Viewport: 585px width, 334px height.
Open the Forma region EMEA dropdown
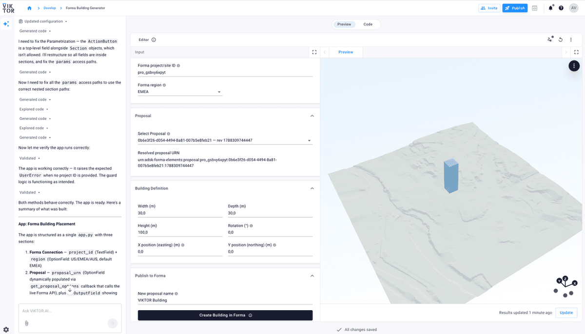tap(180, 92)
